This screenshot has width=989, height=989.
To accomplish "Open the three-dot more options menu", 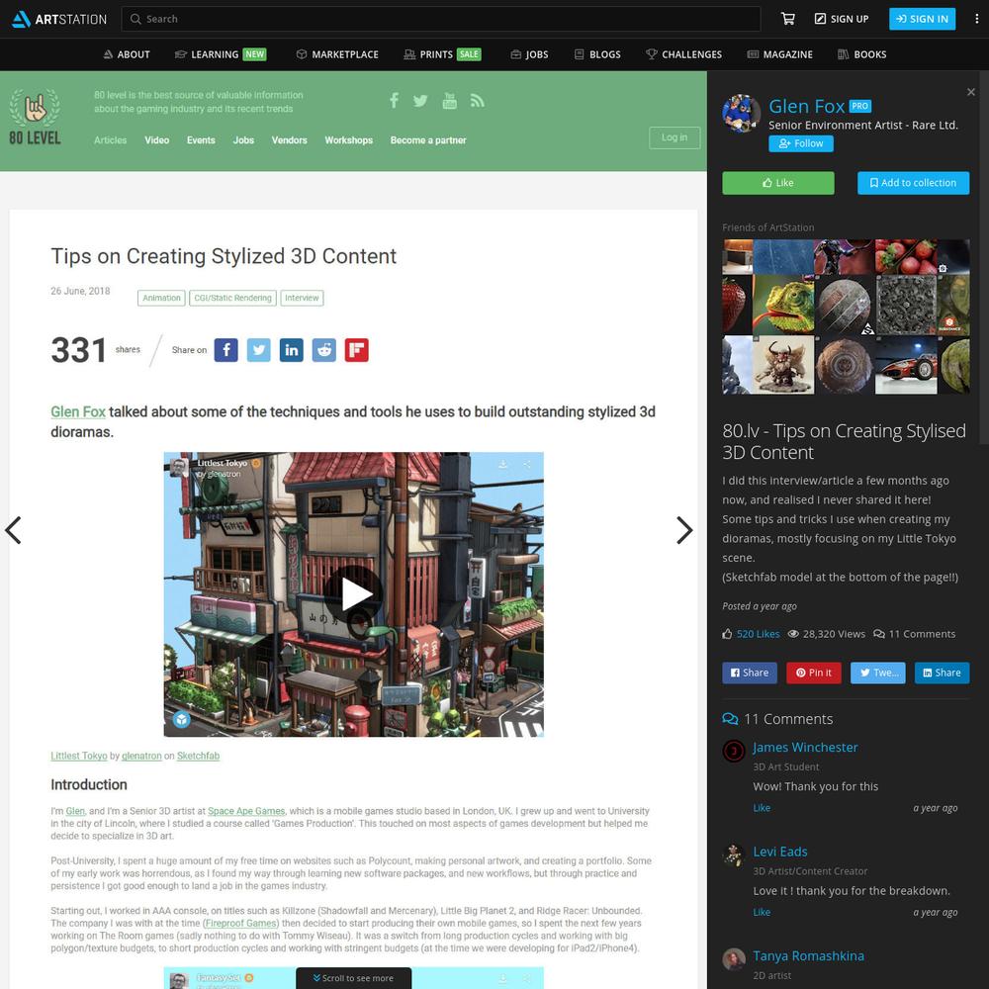I will coord(976,19).
